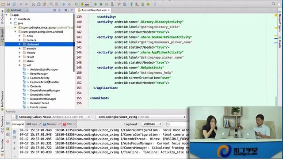Expand the manifests folder arrow
The height and width of the screenshot is (159, 283).
click(x=11, y=19)
